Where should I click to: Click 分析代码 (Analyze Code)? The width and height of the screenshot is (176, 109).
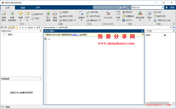click(92, 12)
